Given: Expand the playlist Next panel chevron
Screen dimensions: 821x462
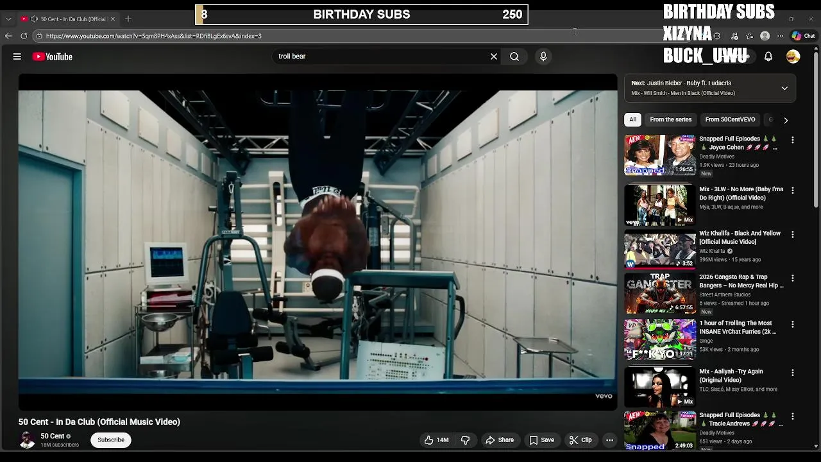Looking at the screenshot, I should click(784, 88).
